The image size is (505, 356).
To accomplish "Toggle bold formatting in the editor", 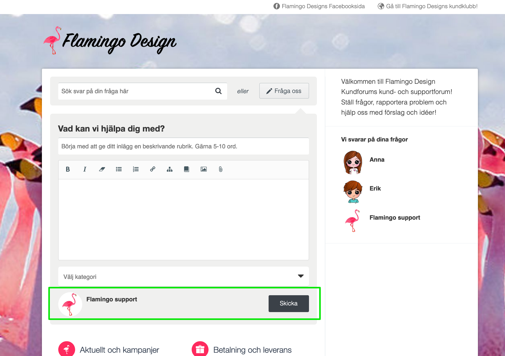I will 68,169.
